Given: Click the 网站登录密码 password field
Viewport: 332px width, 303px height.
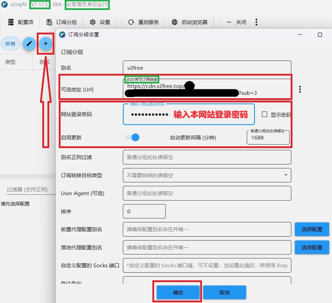Looking at the screenshot, I should tap(189, 114).
